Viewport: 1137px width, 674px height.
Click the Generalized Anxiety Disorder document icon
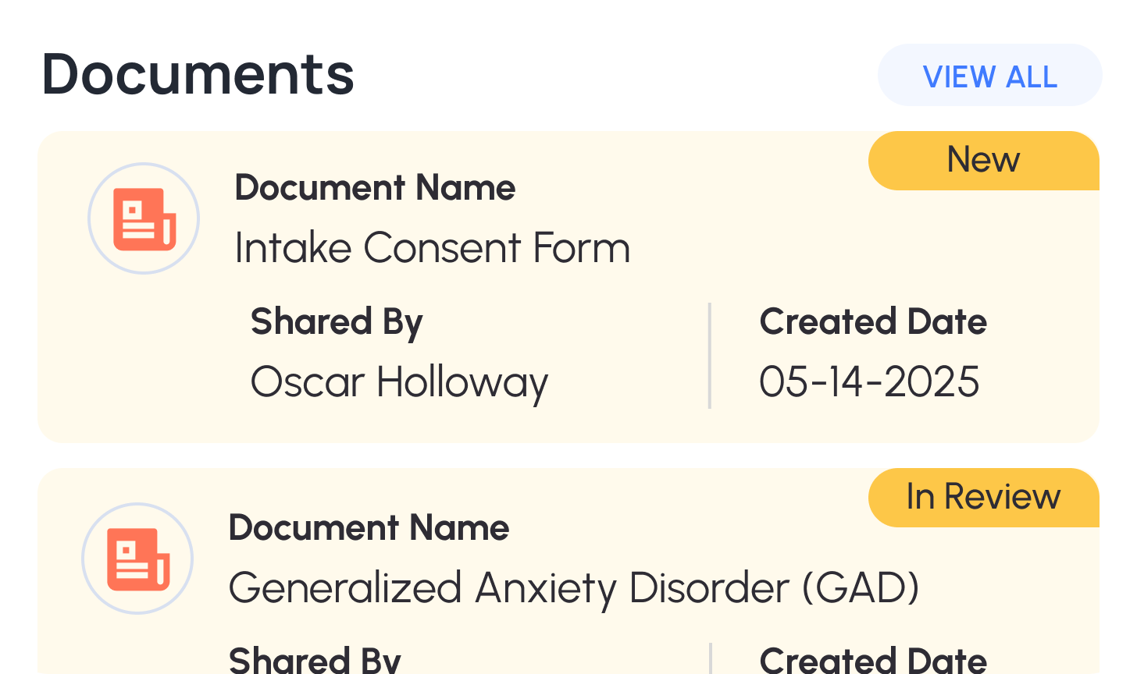tap(137, 559)
